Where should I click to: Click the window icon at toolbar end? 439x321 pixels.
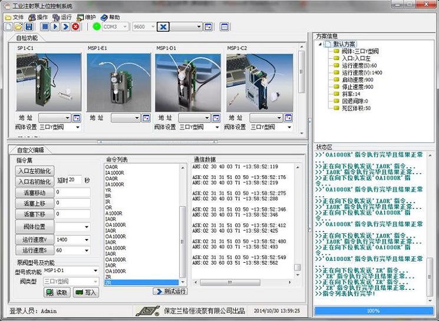[x=224, y=27]
